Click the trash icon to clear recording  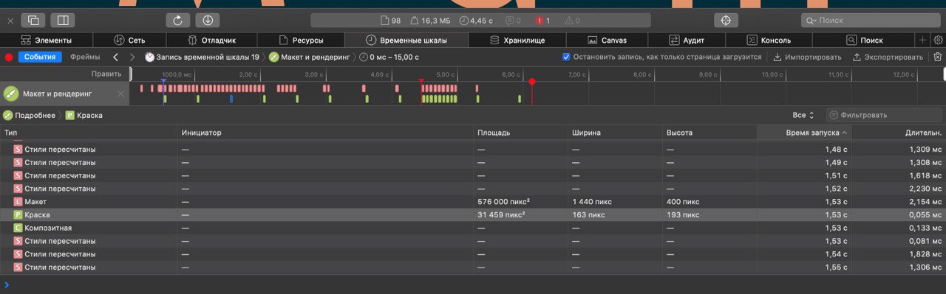point(938,57)
